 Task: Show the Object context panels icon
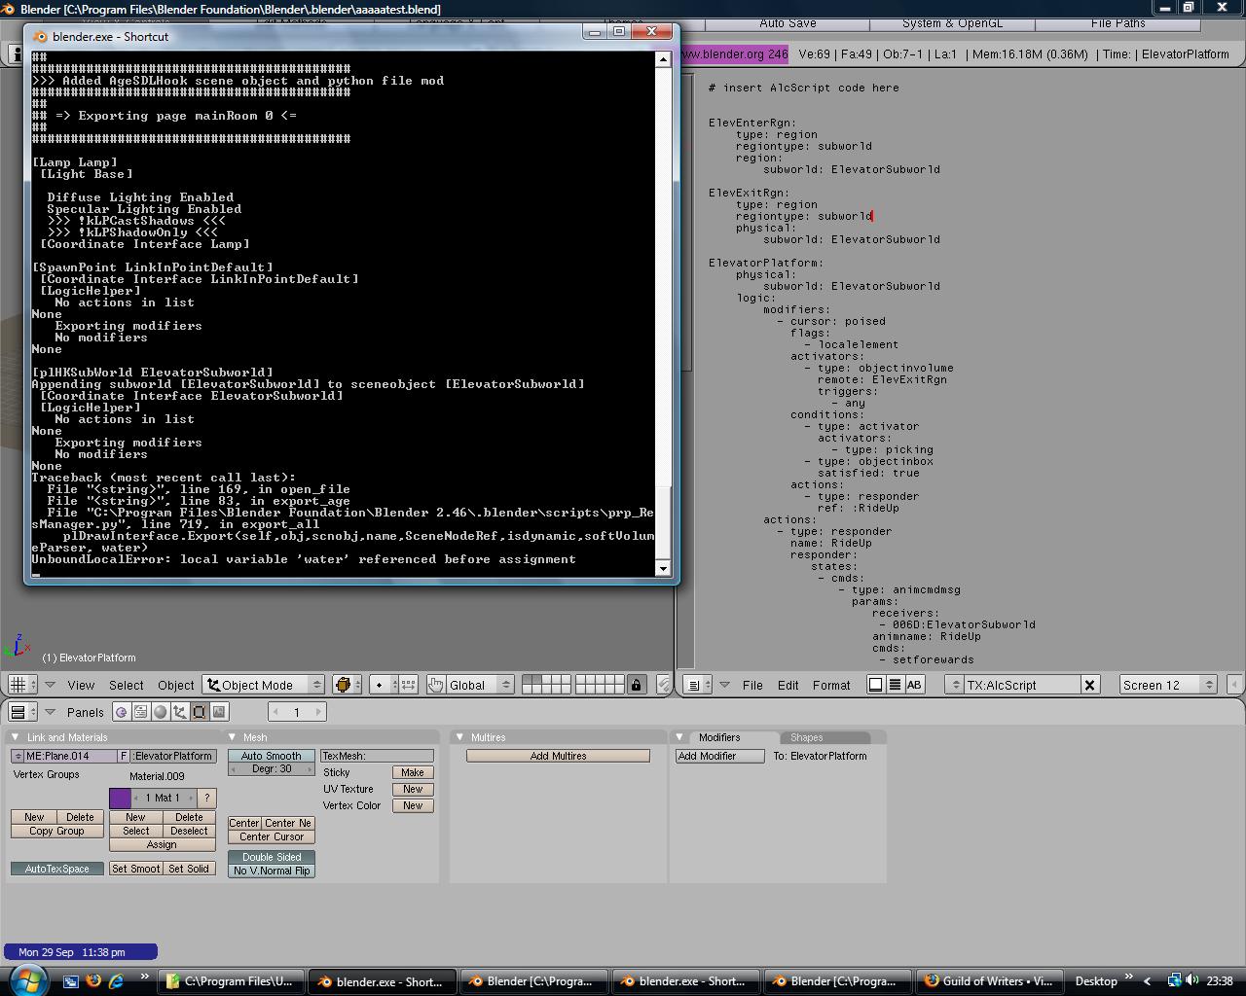pyautogui.click(x=180, y=712)
